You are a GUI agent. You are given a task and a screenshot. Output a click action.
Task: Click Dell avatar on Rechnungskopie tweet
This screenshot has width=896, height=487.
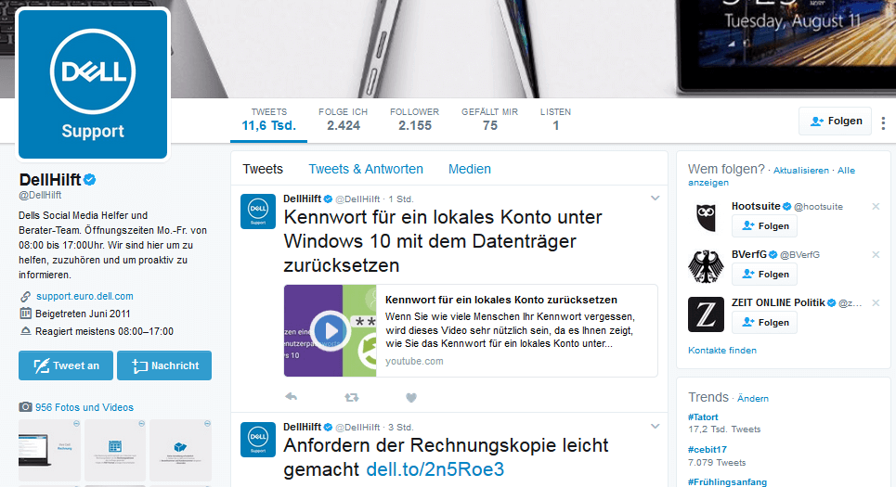pyautogui.click(x=258, y=440)
